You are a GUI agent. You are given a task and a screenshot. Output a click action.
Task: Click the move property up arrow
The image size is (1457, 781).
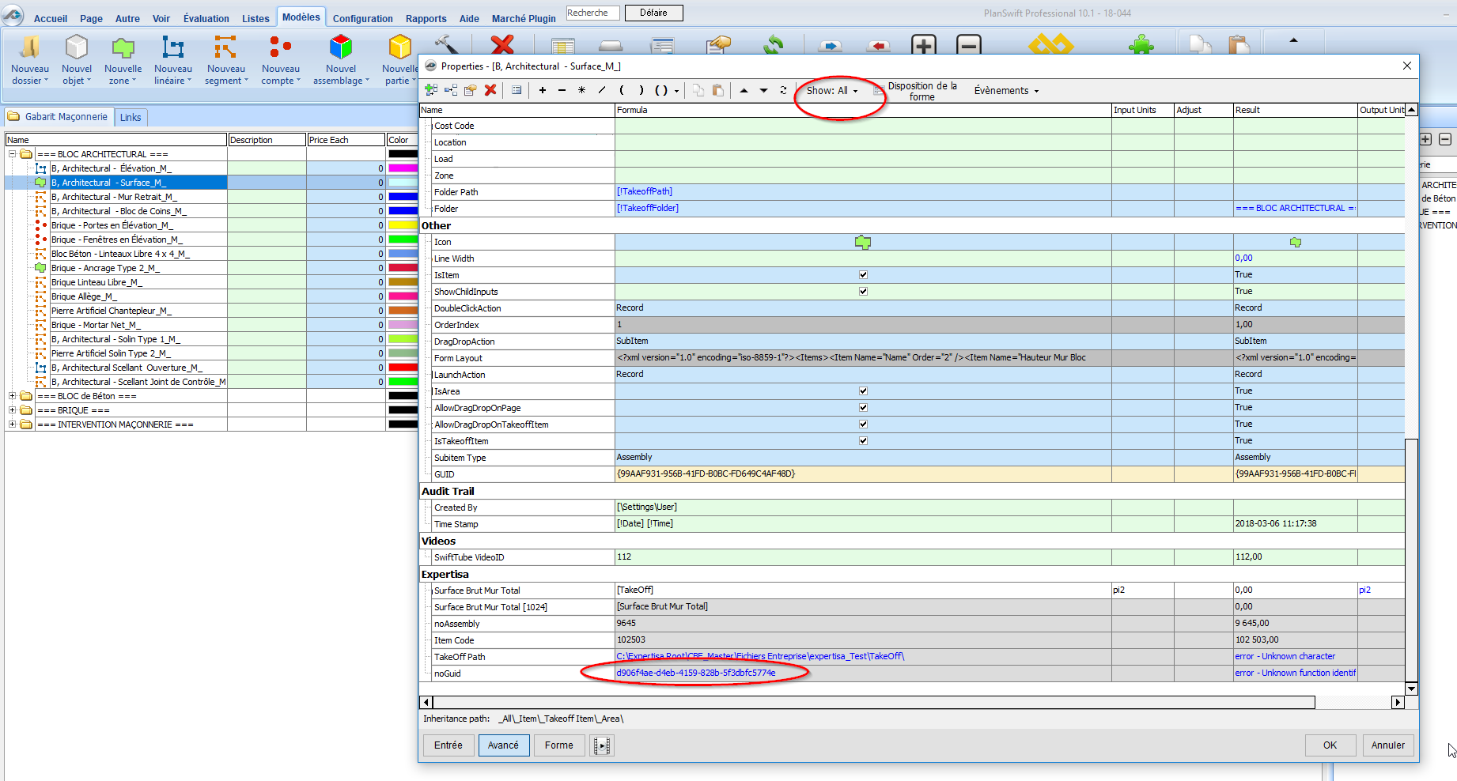click(x=744, y=90)
